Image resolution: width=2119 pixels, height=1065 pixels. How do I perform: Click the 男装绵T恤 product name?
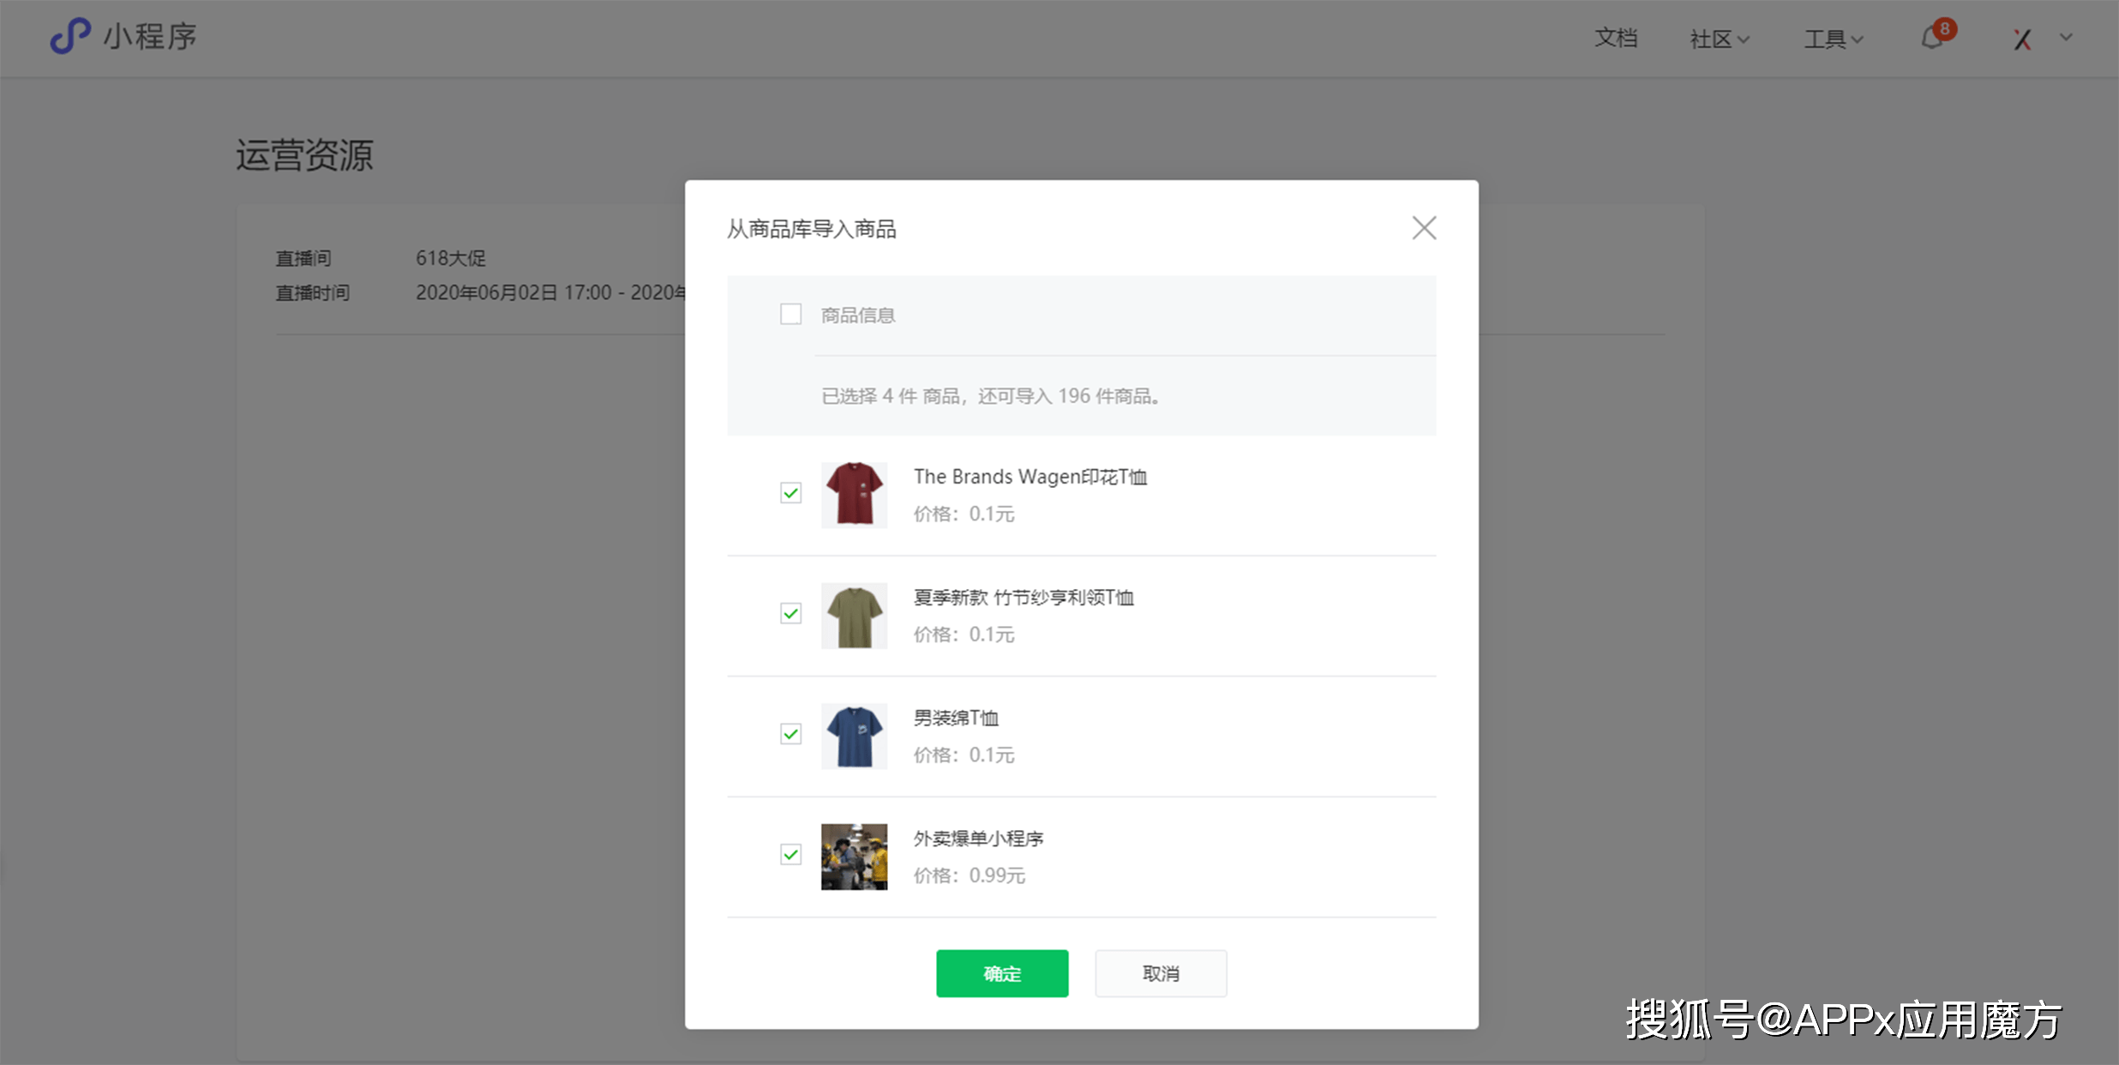click(x=956, y=718)
